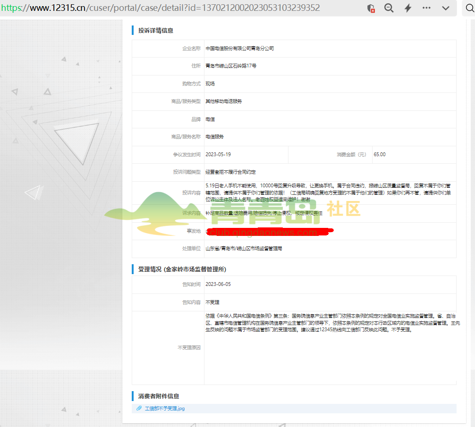
Task: Click the shield security icon in address bar
Action: coord(371,8)
